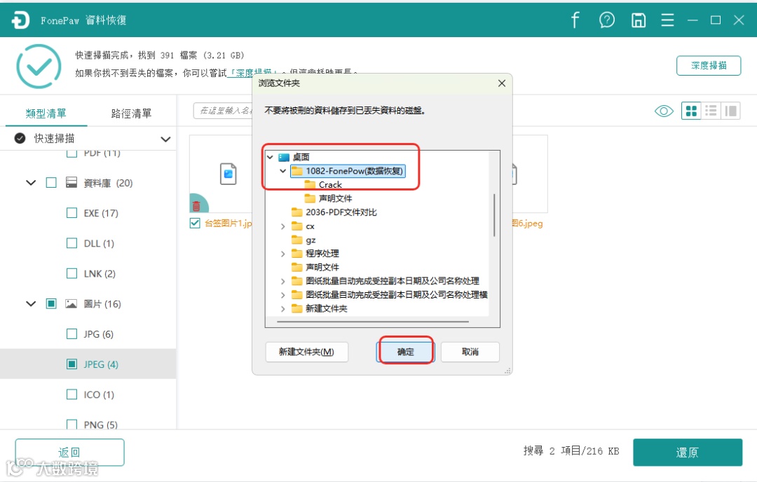Image resolution: width=757 pixels, height=482 pixels.
Task: Open the help question mark icon
Action: [606, 20]
